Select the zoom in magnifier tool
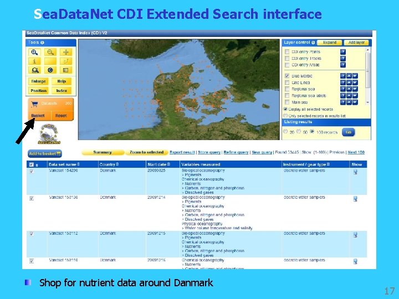The width and height of the screenshot is (399, 299). 34,53
